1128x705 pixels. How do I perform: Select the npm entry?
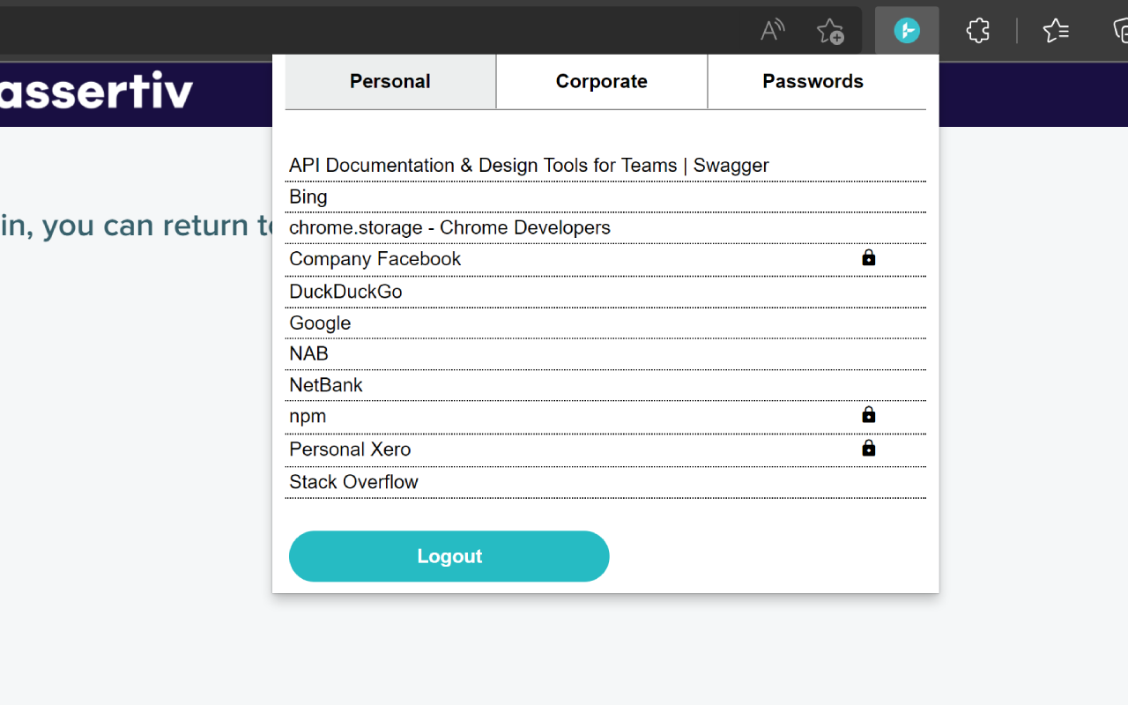(605, 417)
